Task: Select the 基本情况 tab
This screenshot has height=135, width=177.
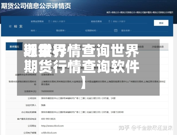Action: [14, 47]
